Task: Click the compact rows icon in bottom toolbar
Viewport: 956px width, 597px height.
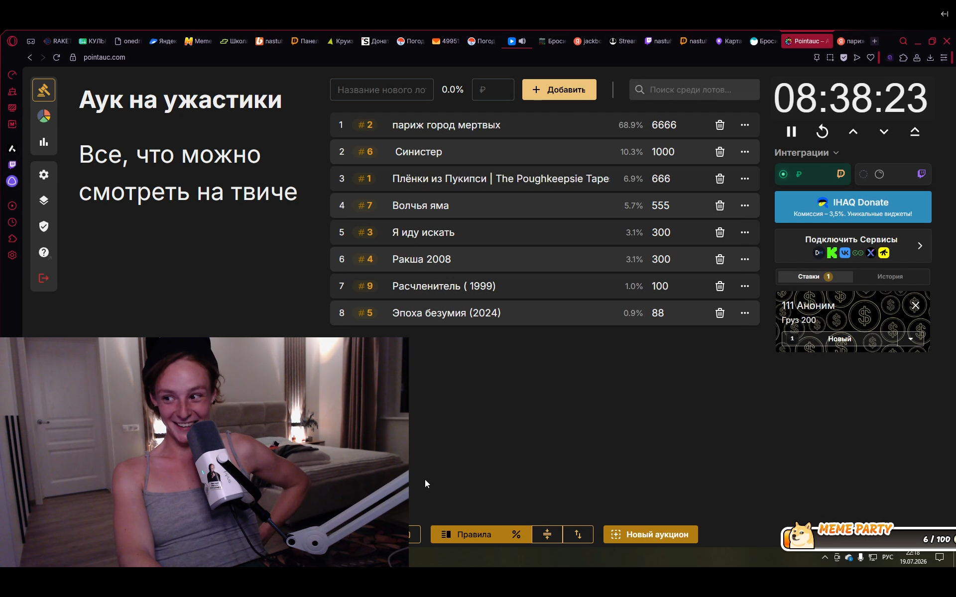Action: (x=547, y=534)
